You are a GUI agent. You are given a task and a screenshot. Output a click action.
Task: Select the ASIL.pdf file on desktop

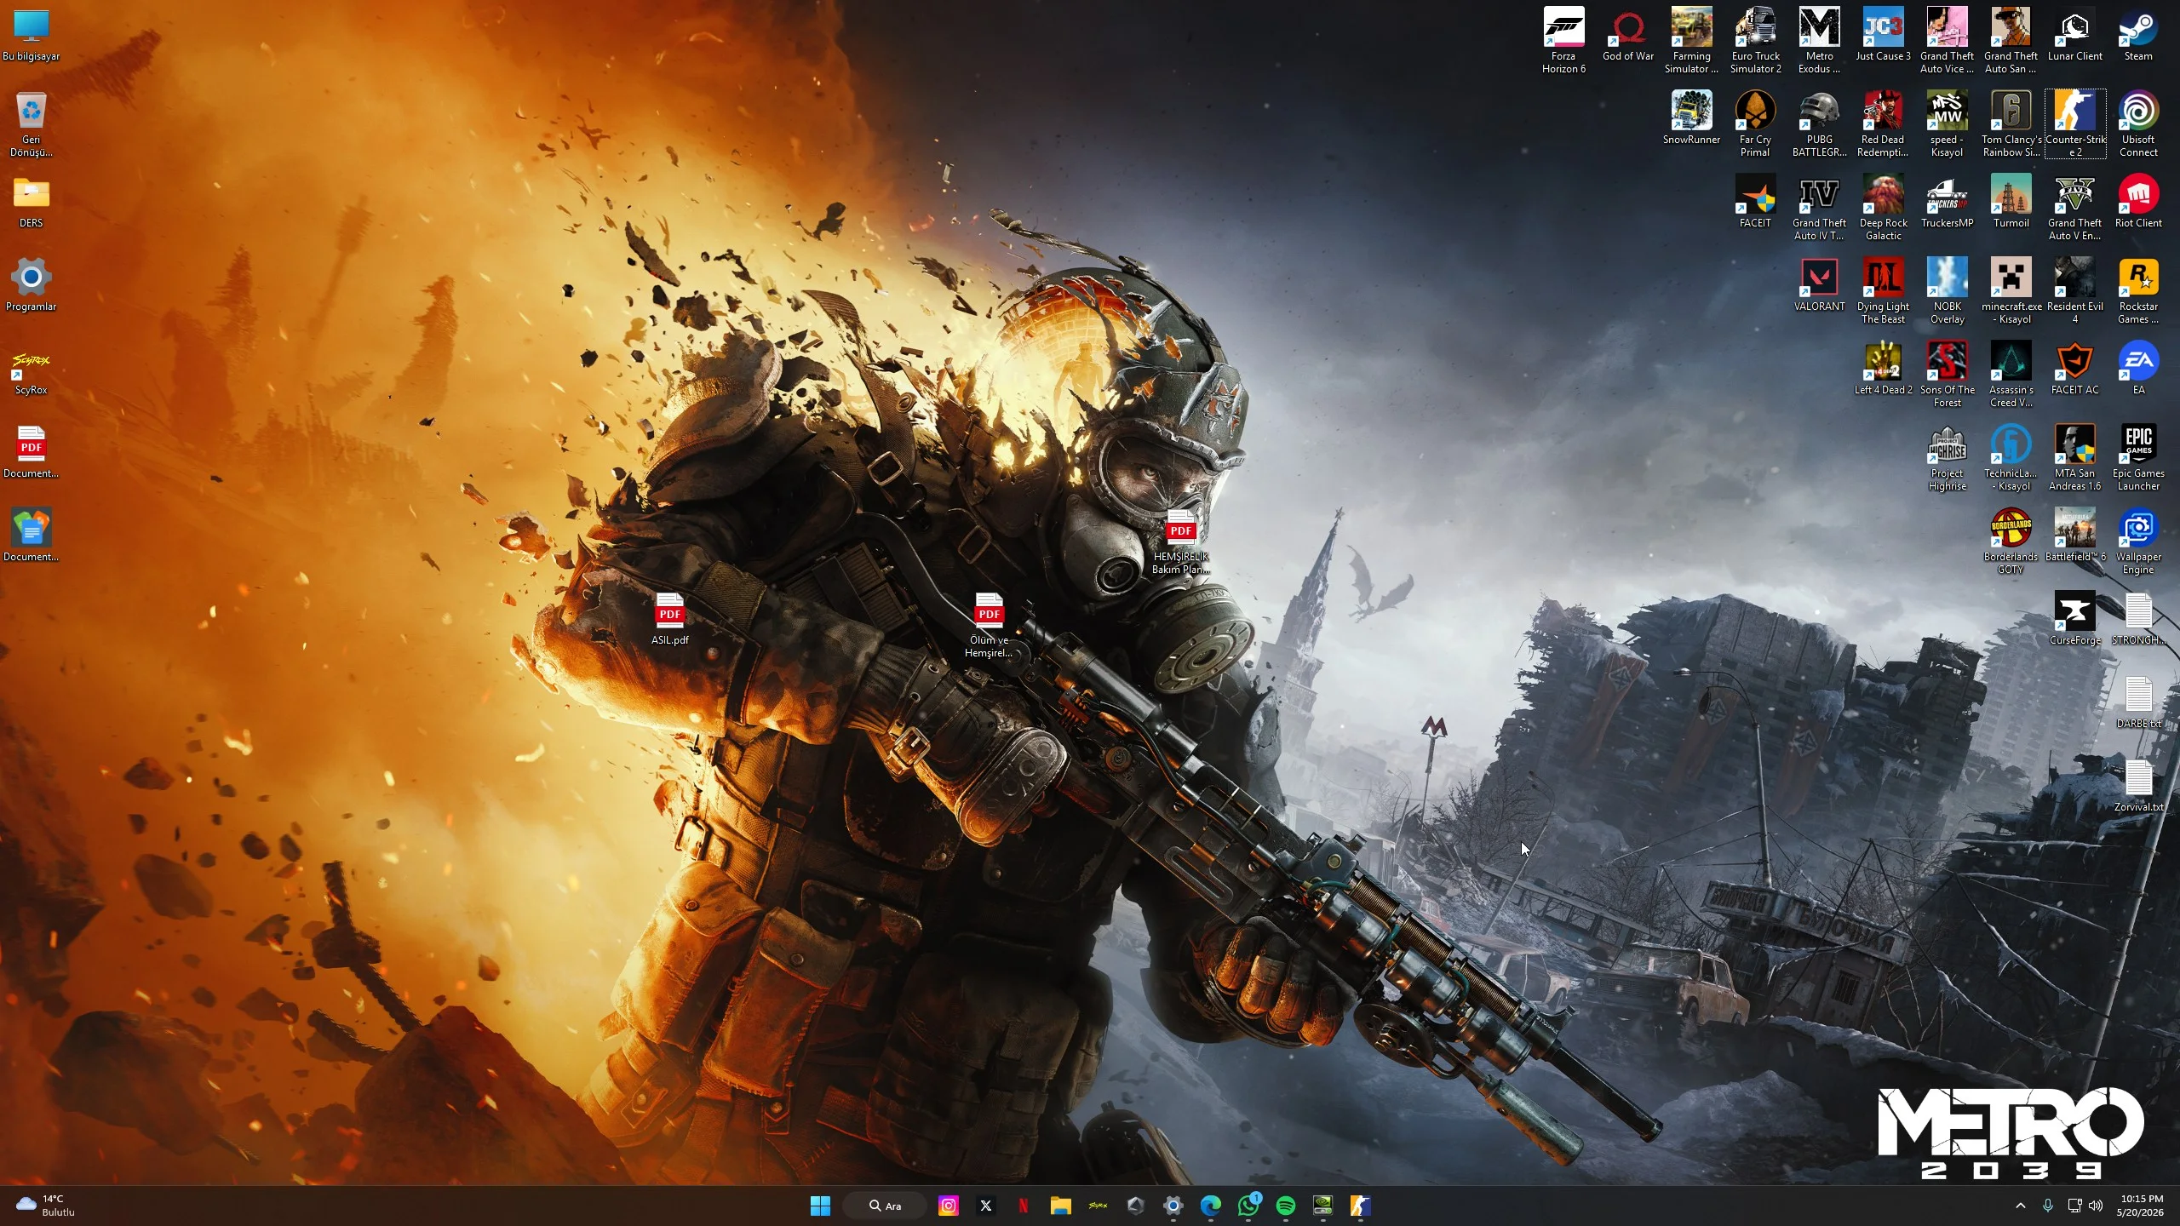point(669,618)
